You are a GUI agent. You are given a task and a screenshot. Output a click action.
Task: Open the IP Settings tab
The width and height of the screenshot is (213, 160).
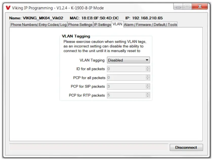pos(102,25)
